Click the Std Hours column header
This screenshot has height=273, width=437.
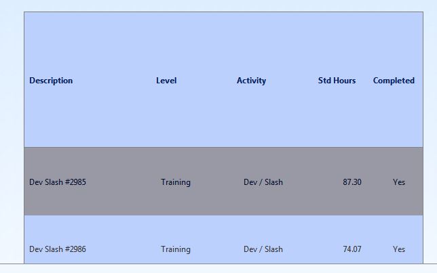tap(337, 81)
